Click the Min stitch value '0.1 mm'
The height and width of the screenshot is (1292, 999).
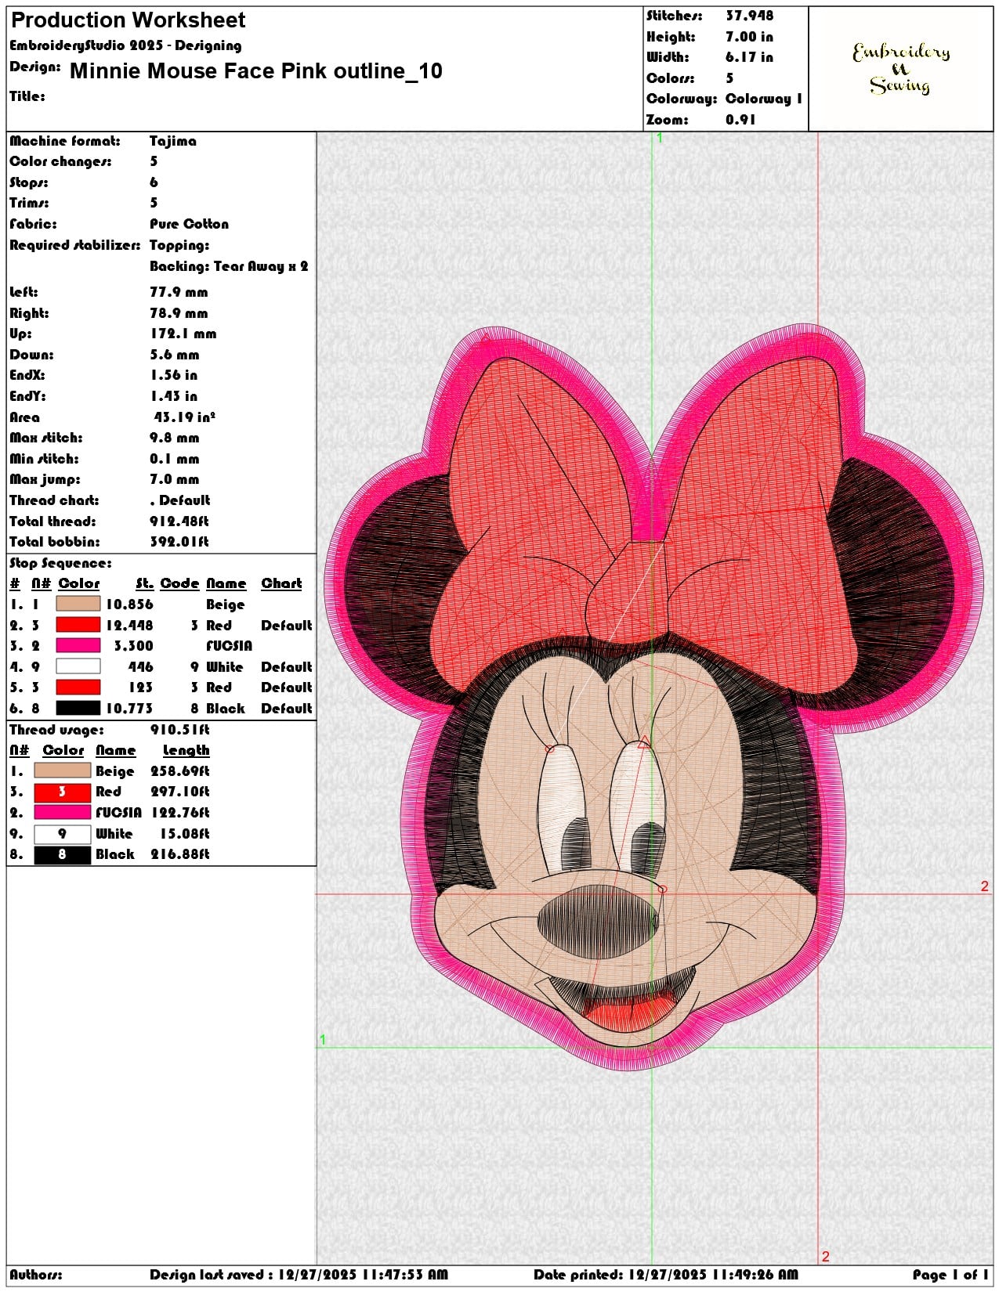coord(174,459)
